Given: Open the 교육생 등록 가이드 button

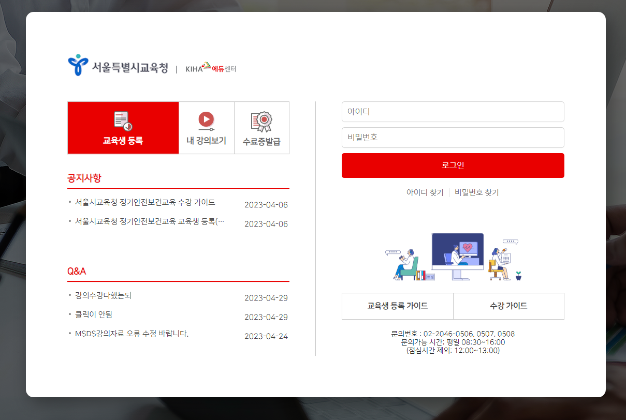Looking at the screenshot, I should (398, 306).
